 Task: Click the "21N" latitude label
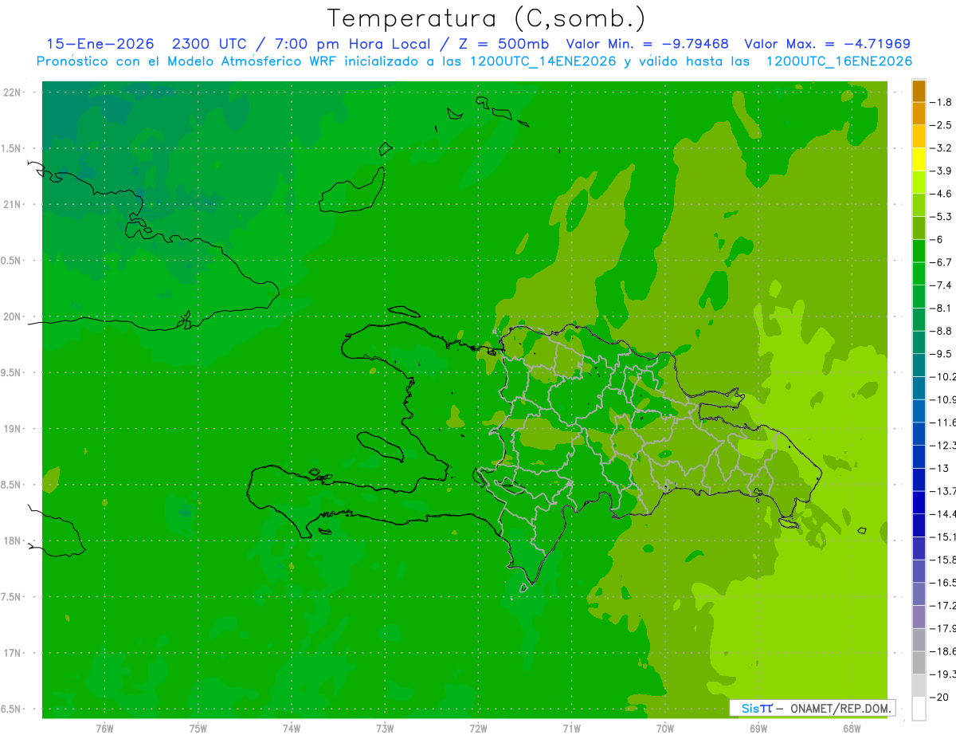11,204
